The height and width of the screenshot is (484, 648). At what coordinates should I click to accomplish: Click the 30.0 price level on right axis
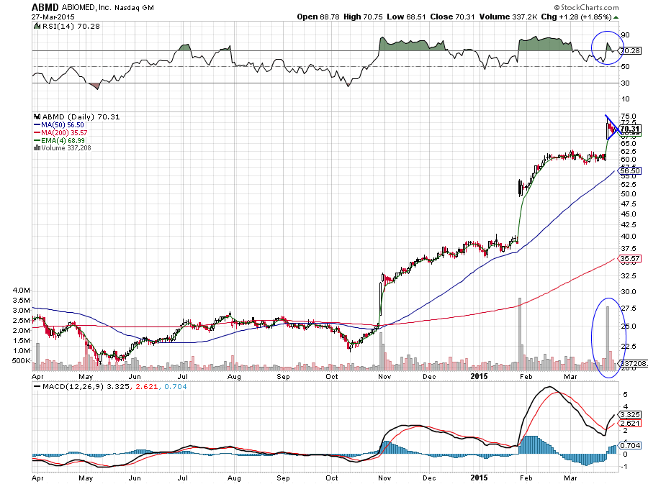click(x=628, y=292)
